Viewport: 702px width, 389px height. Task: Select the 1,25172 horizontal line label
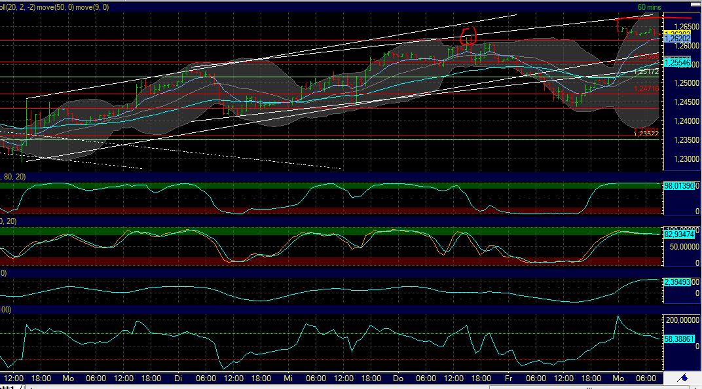pyautogui.click(x=646, y=71)
